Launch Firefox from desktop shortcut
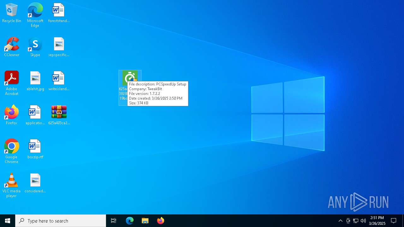 (x=12, y=115)
